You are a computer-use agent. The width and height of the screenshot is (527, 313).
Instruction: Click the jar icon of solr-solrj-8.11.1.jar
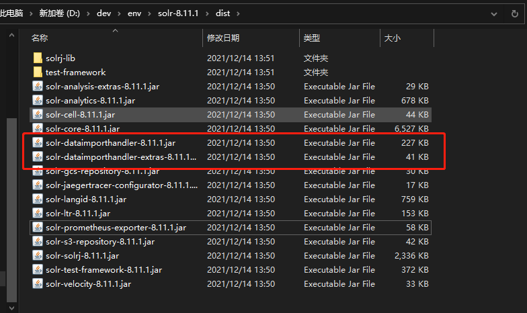click(x=38, y=255)
